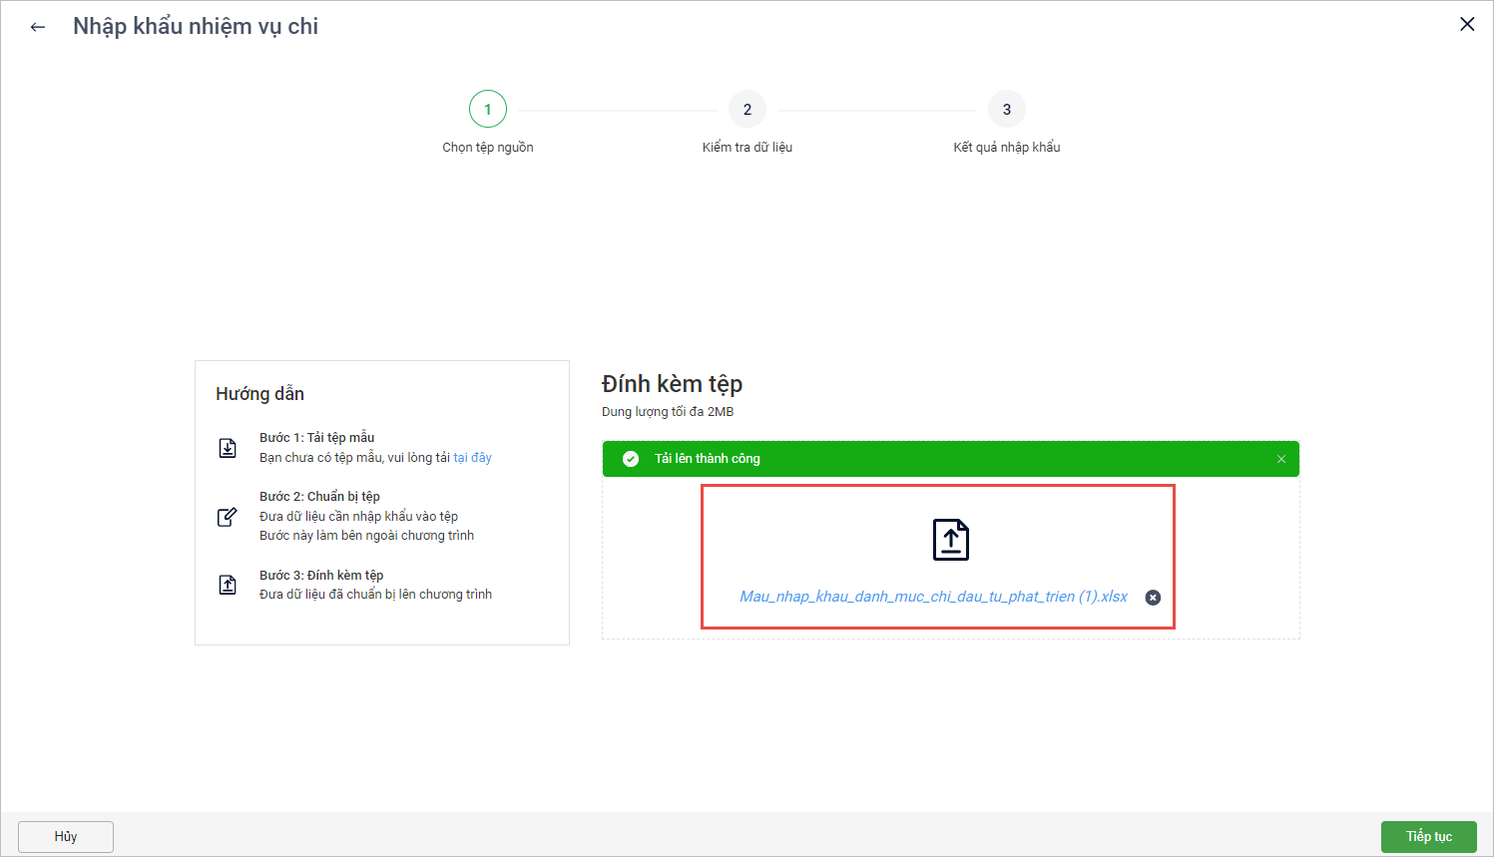Click the 'Kết quả nhập khẩu' step label
Viewport: 1494px width, 857px height.
point(1006,148)
